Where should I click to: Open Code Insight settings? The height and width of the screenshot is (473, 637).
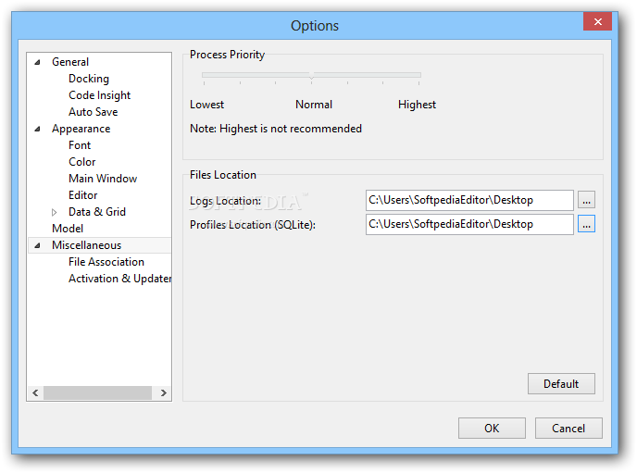pyautogui.click(x=100, y=95)
